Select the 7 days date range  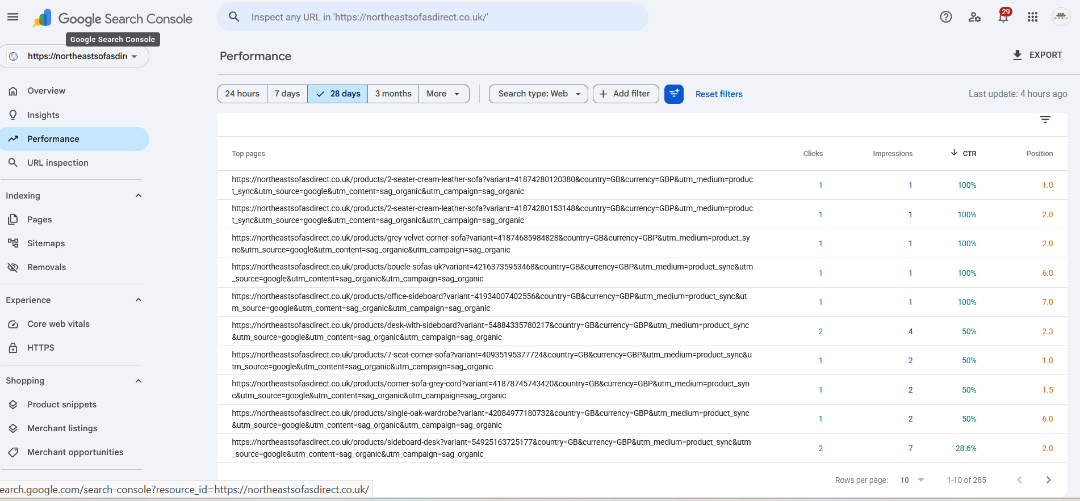(287, 94)
